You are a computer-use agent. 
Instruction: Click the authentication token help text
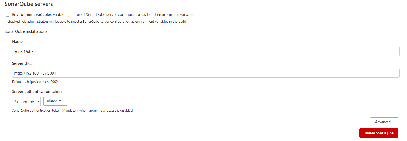pos(73,110)
